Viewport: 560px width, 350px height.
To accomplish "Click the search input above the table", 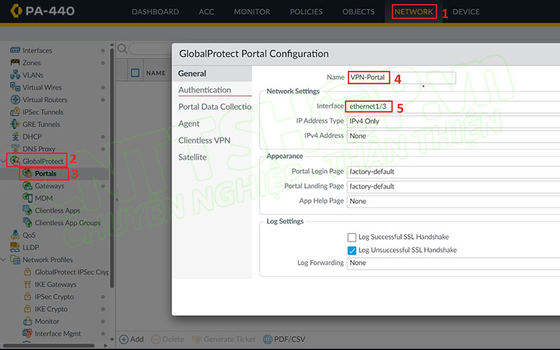I will coord(150,49).
